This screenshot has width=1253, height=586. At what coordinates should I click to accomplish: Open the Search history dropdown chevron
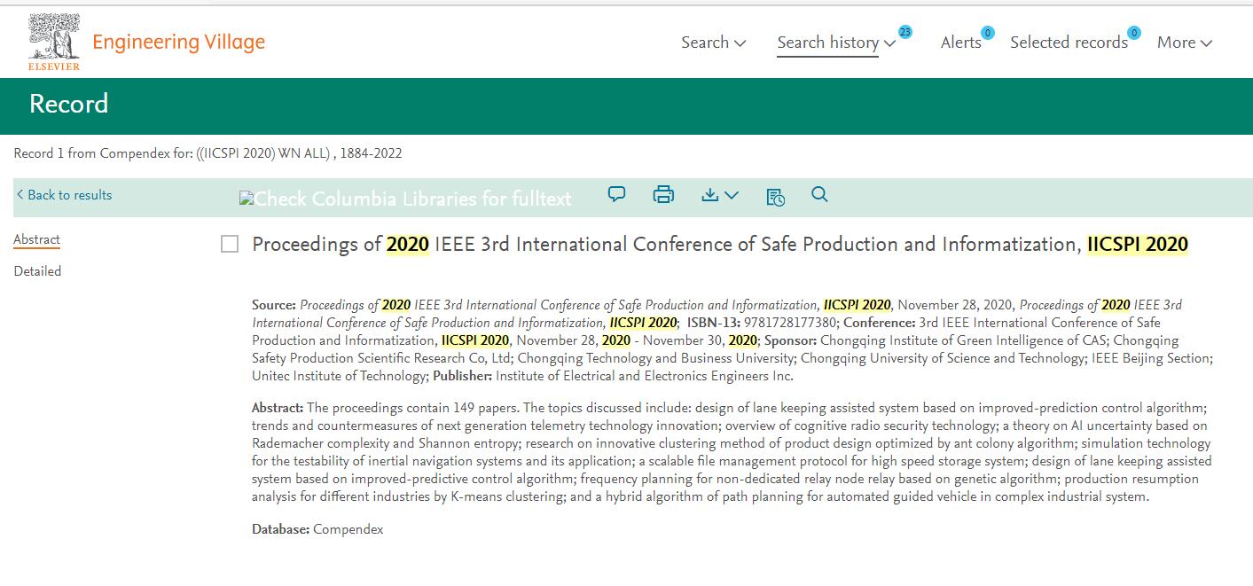tap(888, 43)
